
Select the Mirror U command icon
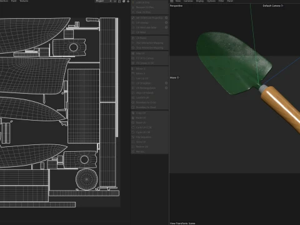[x=133, y=69]
